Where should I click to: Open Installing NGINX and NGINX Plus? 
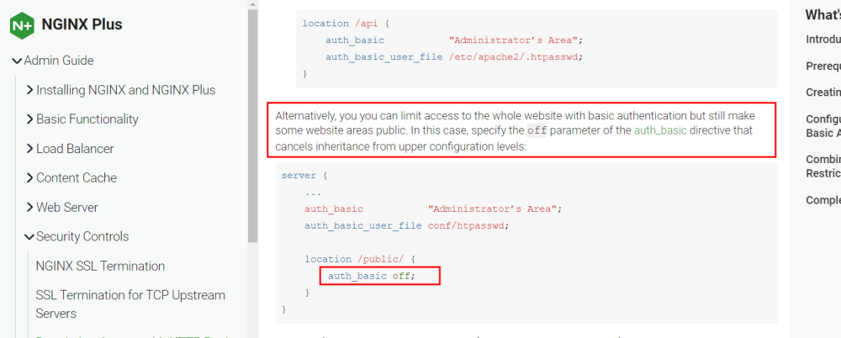pyautogui.click(x=125, y=90)
